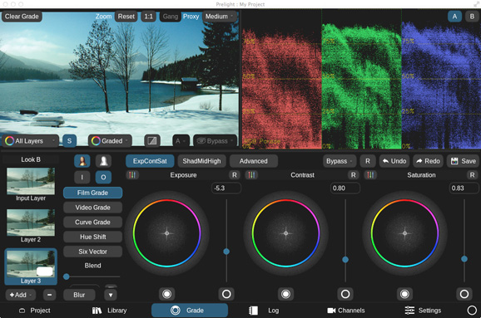Remove layer with the minus button
Viewport: 481px width, 318px height.
click(49, 295)
